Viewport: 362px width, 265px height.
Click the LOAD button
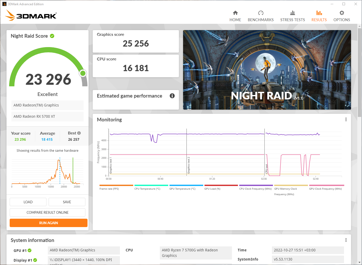tap(28, 202)
